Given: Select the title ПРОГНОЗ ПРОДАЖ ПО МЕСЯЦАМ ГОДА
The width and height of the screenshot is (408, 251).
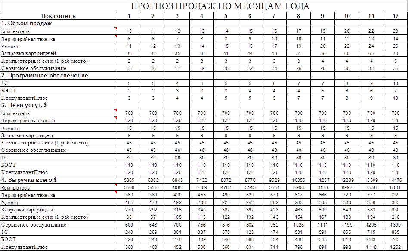Looking at the screenshot, I should click(219, 6).
